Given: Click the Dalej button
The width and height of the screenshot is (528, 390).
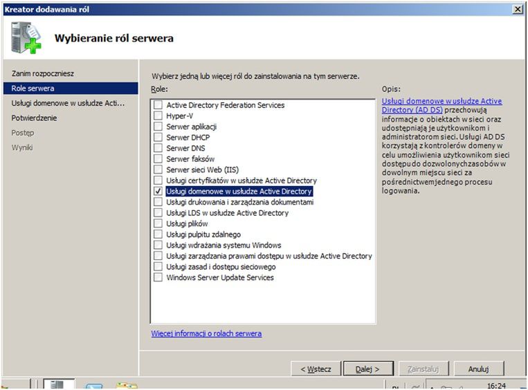Looking at the screenshot, I should pyautogui.click(x=368, y=369).
